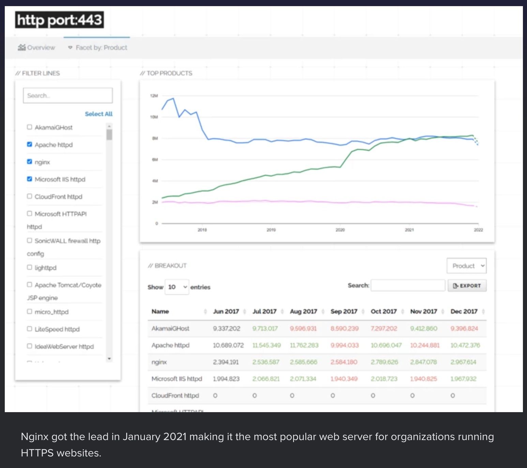Uncheck the Microsoft IIS httpd checkbox
This screenshot has width=527, height=468.
coord(30,179)
